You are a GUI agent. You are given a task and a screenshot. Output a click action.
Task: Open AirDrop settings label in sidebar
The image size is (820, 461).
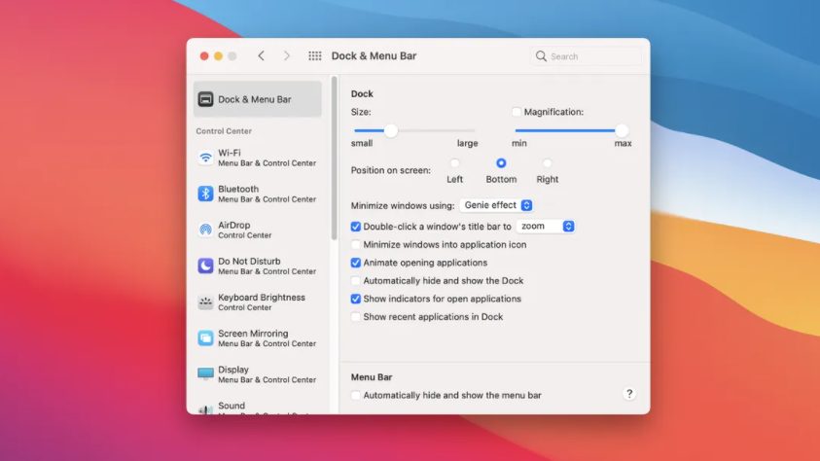coord(234,225)
